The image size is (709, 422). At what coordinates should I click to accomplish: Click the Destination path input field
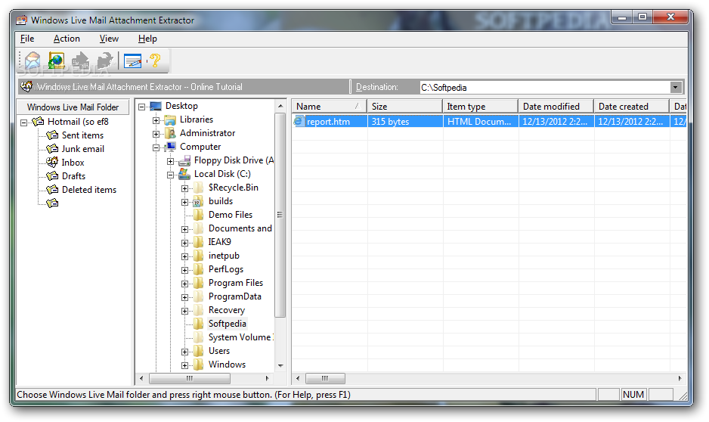click(x=545, y=87)
